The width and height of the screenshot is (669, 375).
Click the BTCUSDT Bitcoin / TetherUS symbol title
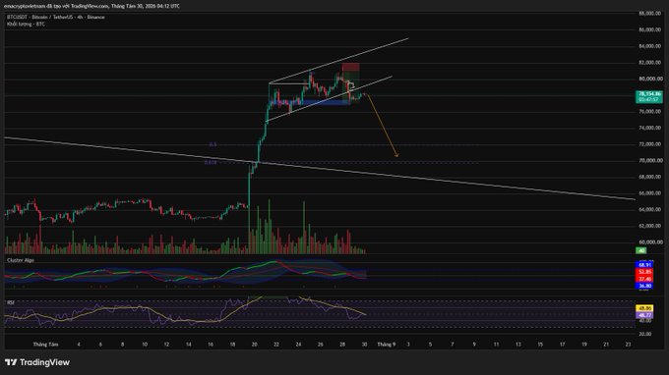56,17
